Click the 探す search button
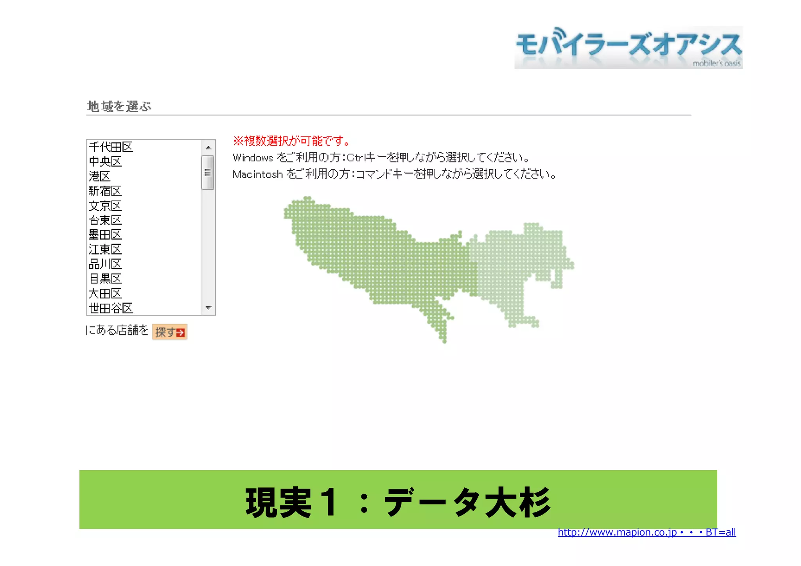This screenshot has width=801, height=566. click(170, 332)
